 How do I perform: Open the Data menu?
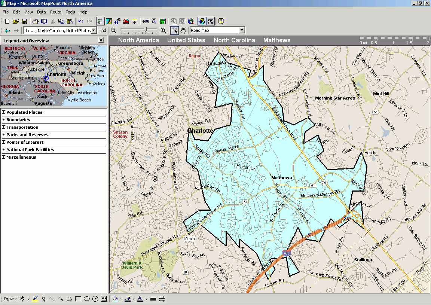point(41,12)
